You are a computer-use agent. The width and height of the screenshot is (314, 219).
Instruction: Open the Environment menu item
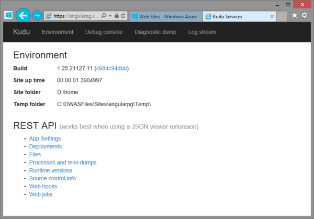point(58,32)
